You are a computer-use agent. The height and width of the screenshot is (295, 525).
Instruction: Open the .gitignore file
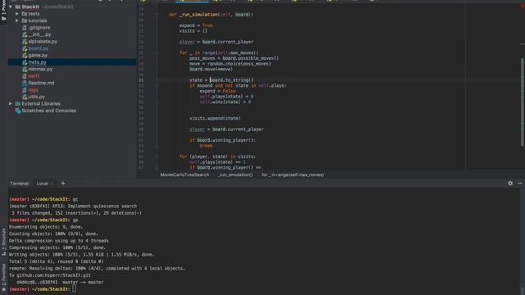click(39, 28)
